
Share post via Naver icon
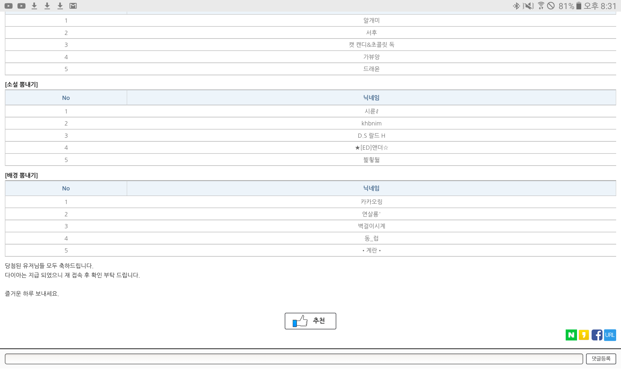click(571, 335)
